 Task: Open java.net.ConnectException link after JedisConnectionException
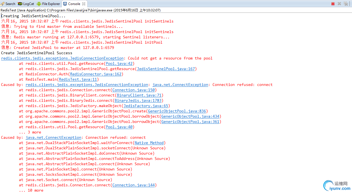coord(180,85)
